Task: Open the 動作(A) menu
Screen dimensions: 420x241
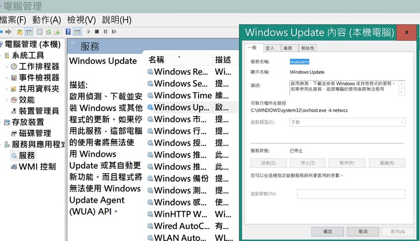Action: 47,20
